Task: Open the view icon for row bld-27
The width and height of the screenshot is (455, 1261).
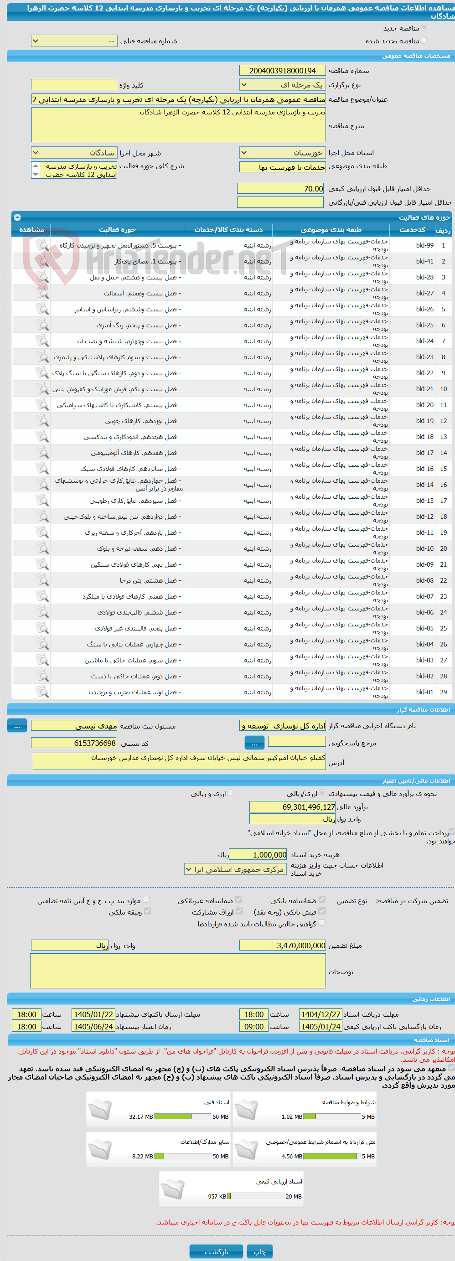Action: [x=42, y=293]
